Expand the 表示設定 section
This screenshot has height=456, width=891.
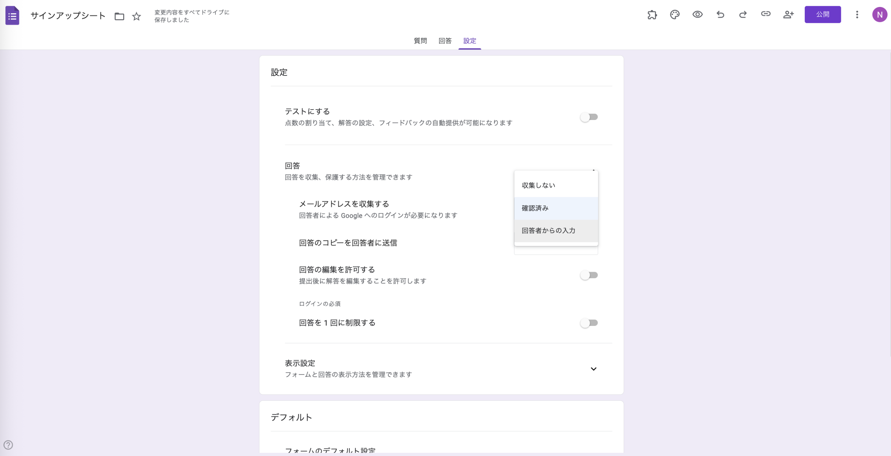(594, 369)
